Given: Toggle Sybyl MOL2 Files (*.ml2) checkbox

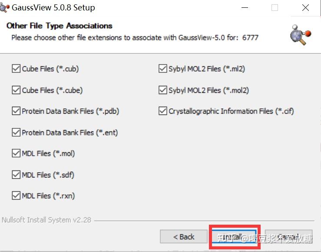Looking at the screenshot, I should click(x=163, y=69).
